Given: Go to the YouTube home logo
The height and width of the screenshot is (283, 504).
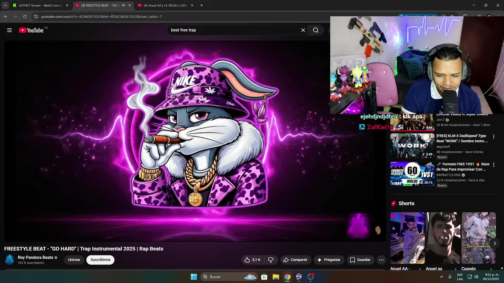Looking at the screenshot, I should [x=31, y=30].
